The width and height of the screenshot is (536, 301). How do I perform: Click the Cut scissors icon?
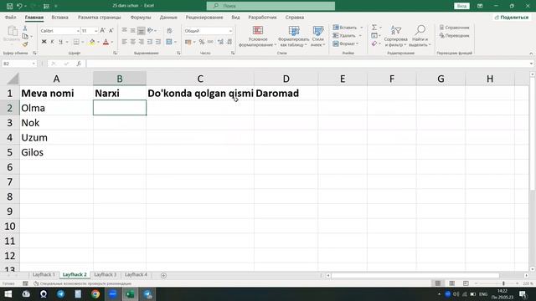(25, 28)
